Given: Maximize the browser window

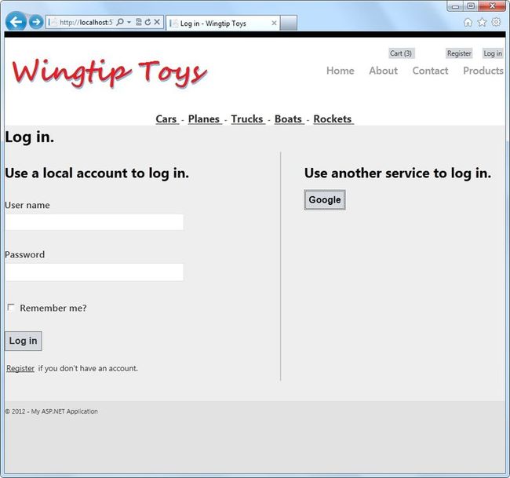Looking at the screenshot, I should tap(471, 6).
